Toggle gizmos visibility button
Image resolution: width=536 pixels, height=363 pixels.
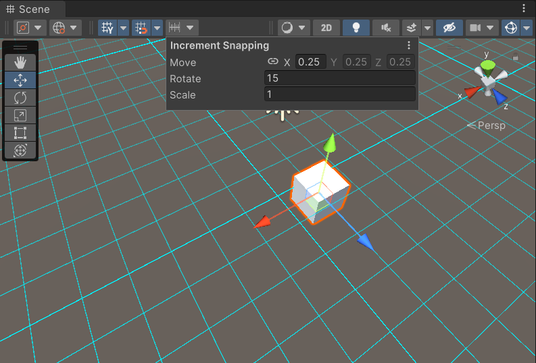(511, 28)
